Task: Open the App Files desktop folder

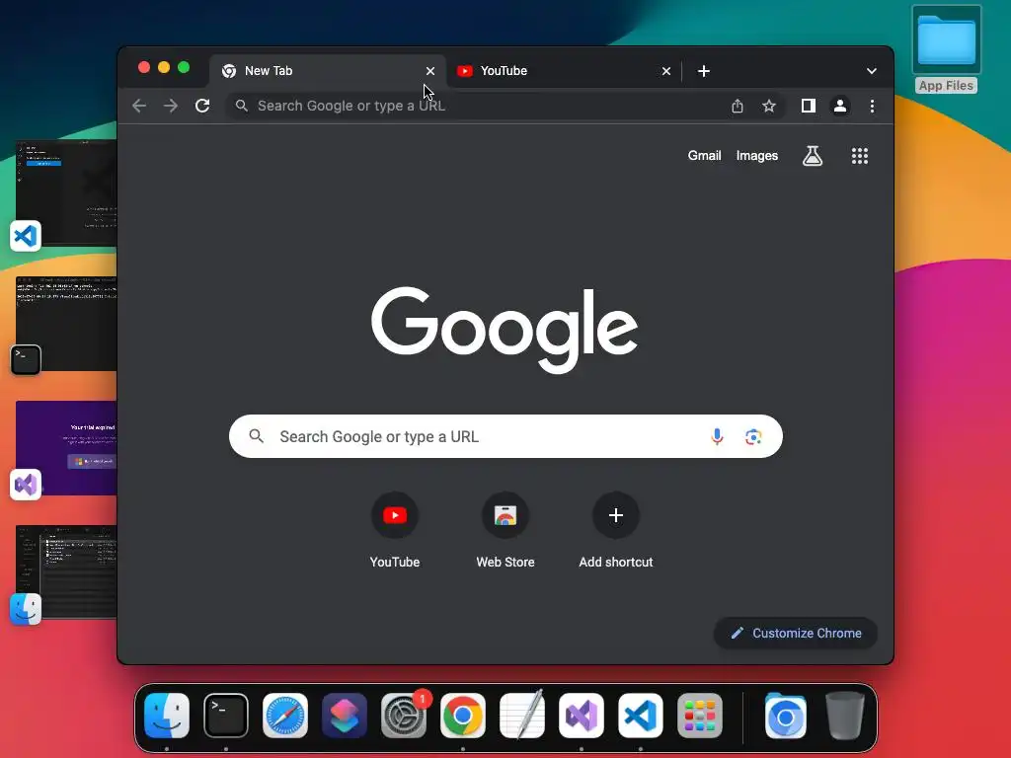Action: 946,49
